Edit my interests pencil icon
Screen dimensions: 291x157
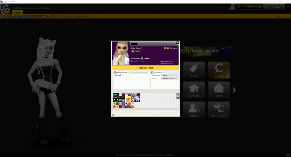click(115, 73)
